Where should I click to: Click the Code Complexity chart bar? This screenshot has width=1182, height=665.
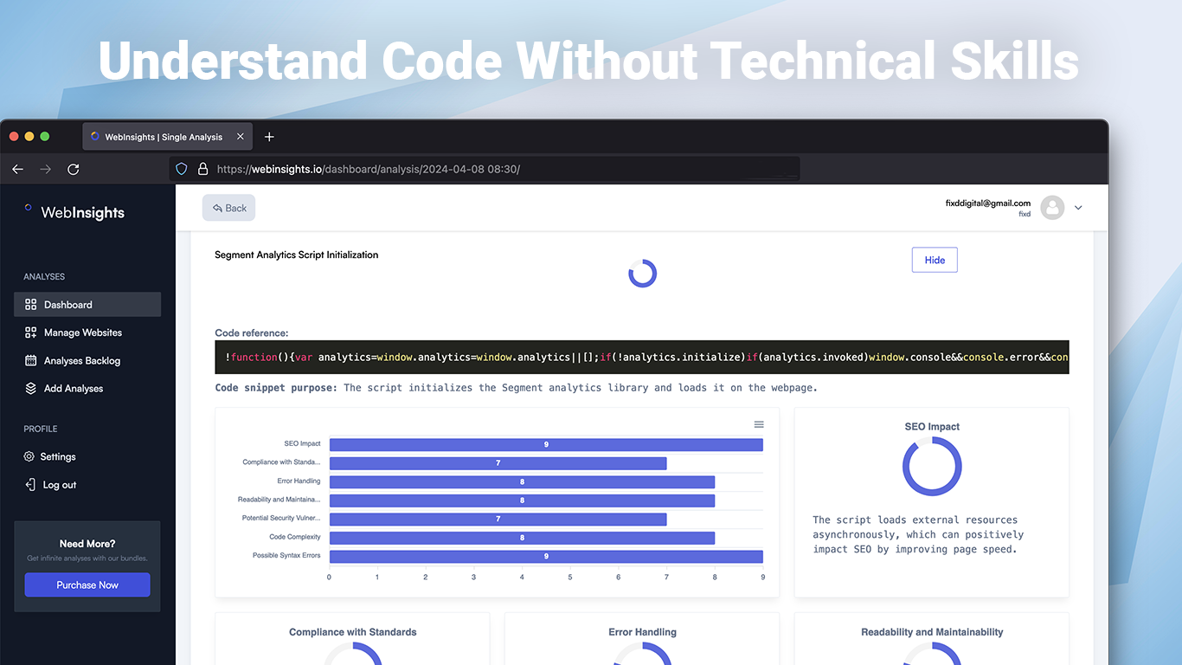[522, 538]
